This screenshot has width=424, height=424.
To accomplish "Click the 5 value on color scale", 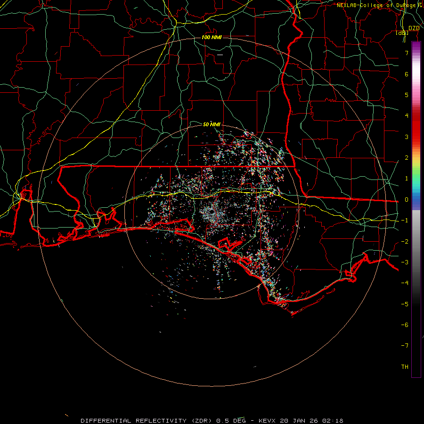I will click(x=407, y=95).
